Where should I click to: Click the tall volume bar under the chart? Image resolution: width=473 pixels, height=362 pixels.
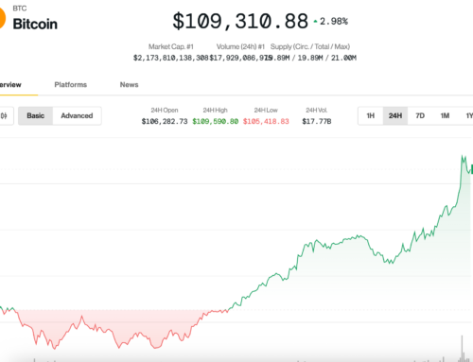click(x=462, y=348)
